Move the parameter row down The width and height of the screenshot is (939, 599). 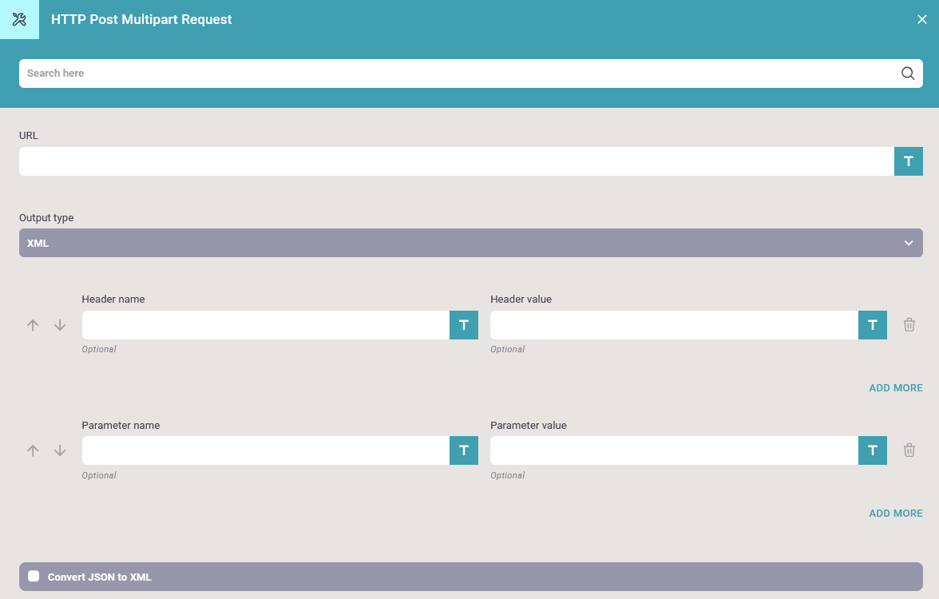(60, 450)
